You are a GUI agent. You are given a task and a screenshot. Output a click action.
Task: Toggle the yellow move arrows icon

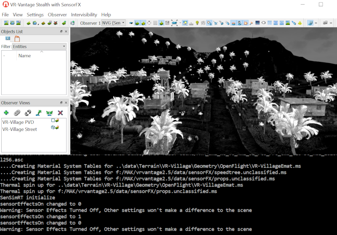pyautogui.click(x=143, y=23)
